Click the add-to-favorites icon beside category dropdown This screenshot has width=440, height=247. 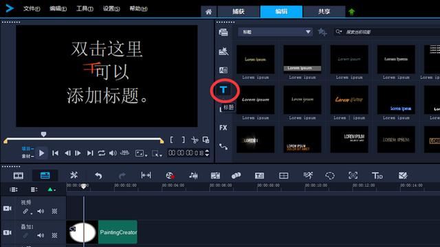click(322, 32)
